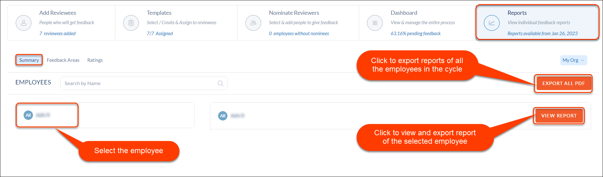Viewport: 603px width, 177px height.
Task: Click the Search by Name field
Action: [x=144, y=83]
